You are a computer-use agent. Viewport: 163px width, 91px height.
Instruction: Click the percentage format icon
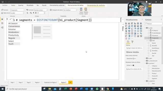(31, 13)
